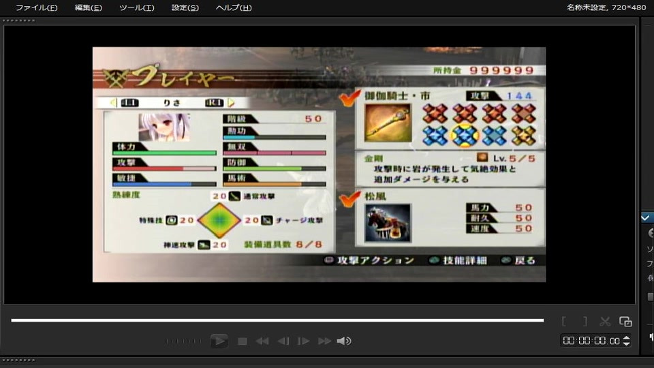
Task: Click the dotted grip handle above the preview
Action: (19, 20)
